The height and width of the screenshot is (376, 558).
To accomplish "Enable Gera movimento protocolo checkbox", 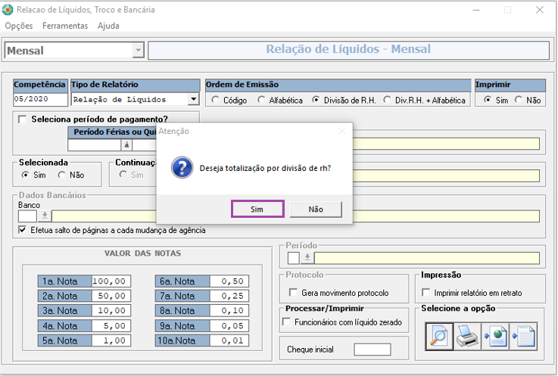I will pos(293,293).
